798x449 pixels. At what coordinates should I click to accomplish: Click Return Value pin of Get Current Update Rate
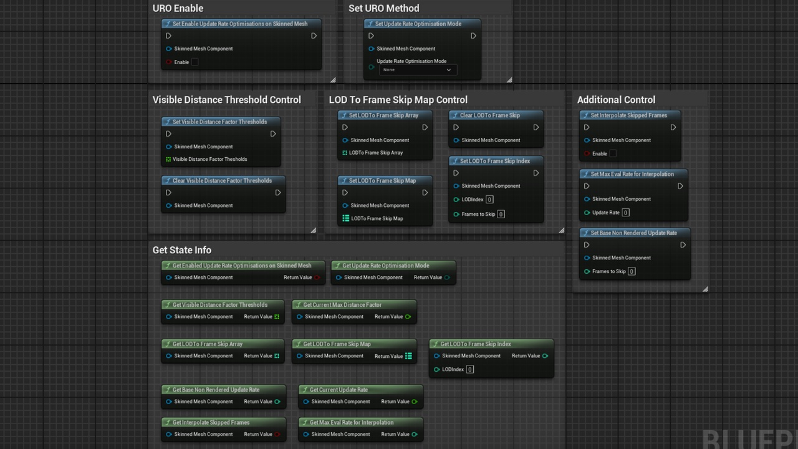click(415, 402)
